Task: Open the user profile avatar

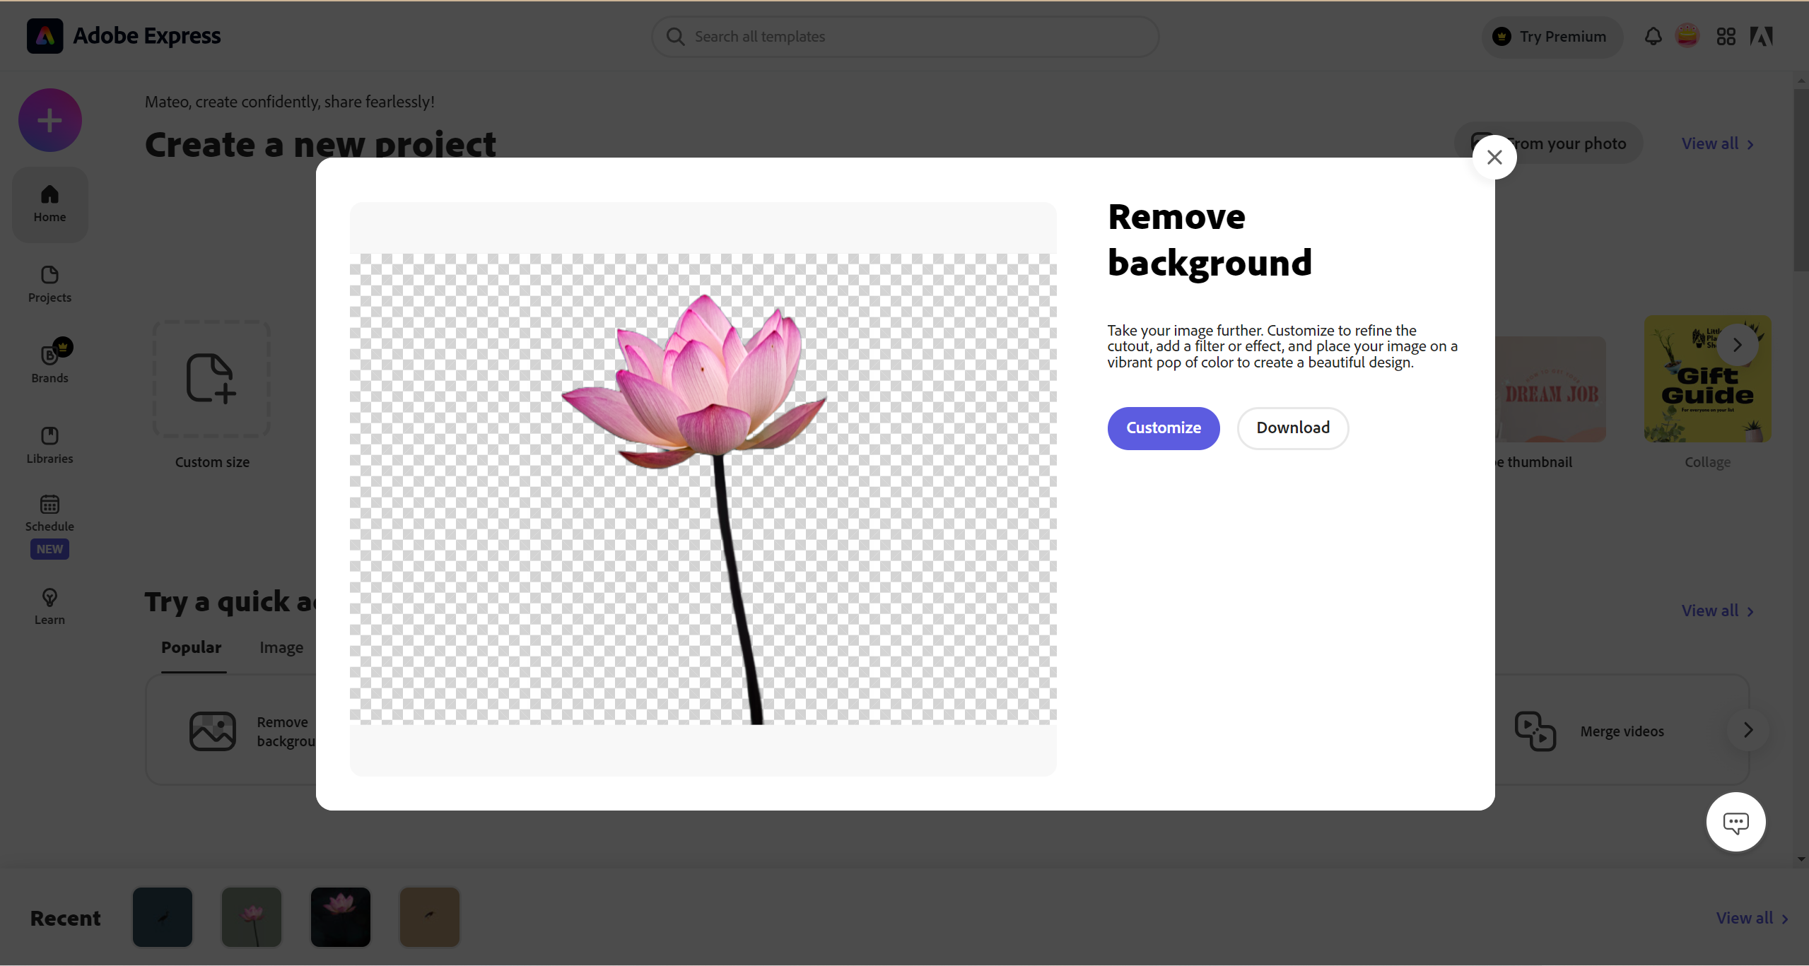Action: click(x=1687, y=36)
